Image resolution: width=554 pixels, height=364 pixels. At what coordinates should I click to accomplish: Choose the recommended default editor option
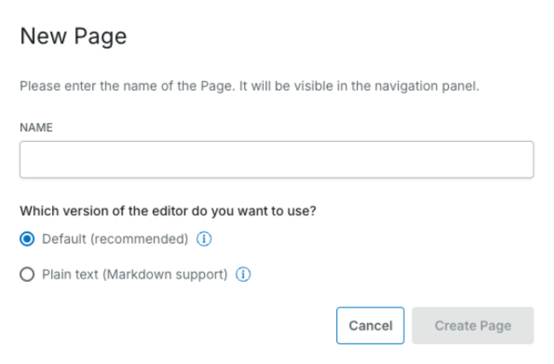[27, 239]
